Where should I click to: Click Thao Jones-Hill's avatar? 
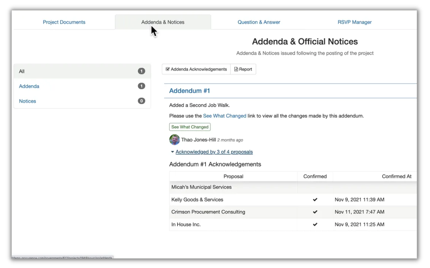pos(174,140)
